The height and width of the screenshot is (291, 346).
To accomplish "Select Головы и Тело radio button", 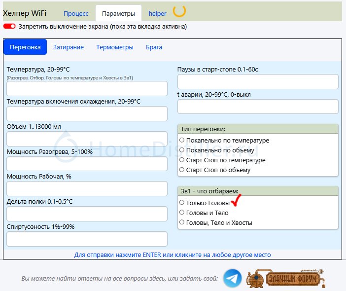I will pos(182,213).
